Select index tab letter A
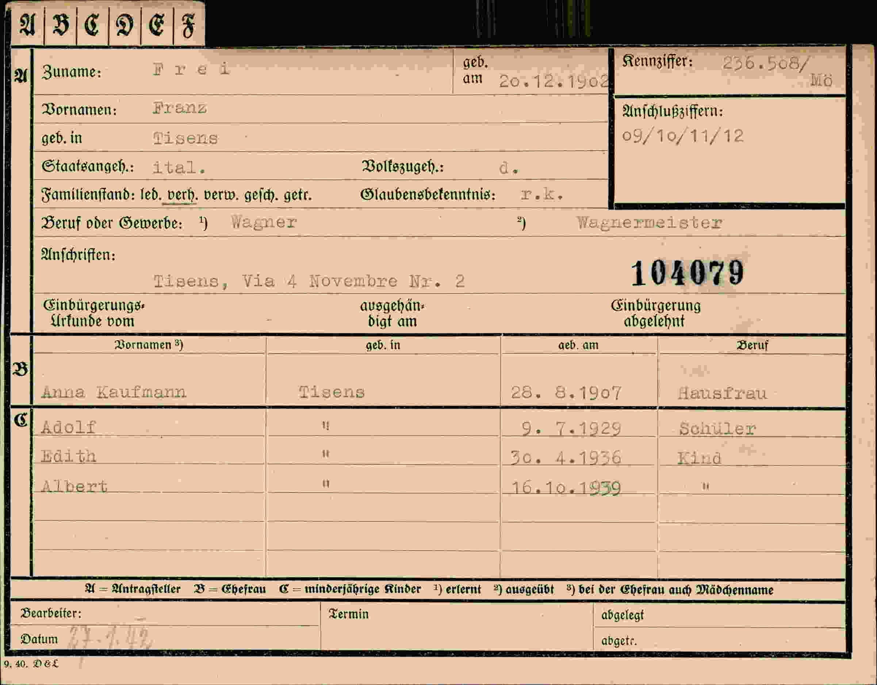 tap(27, 25)
